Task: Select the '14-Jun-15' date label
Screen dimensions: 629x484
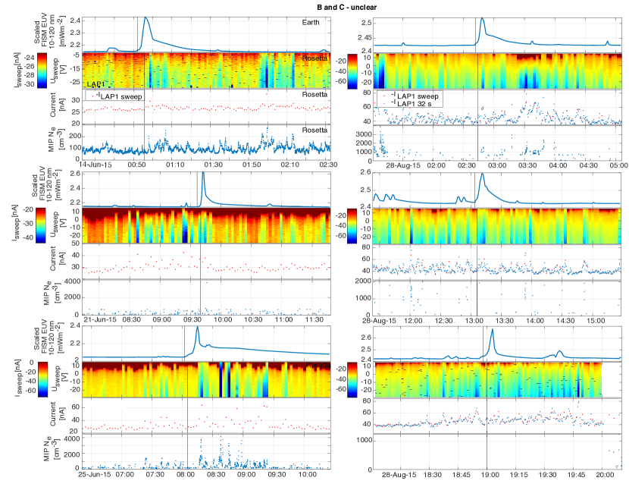Action: [x=96, y=165]
